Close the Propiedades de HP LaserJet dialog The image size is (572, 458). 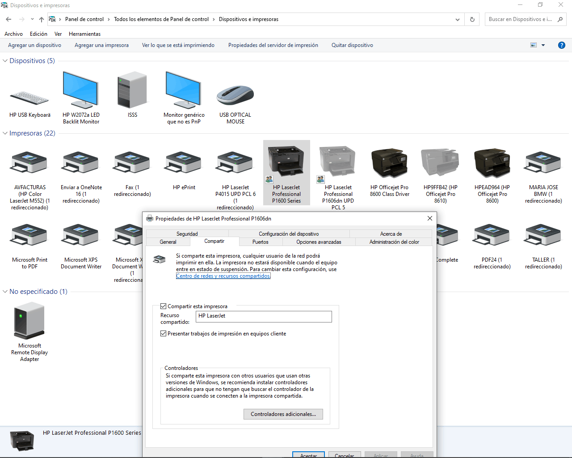[430, 218]
